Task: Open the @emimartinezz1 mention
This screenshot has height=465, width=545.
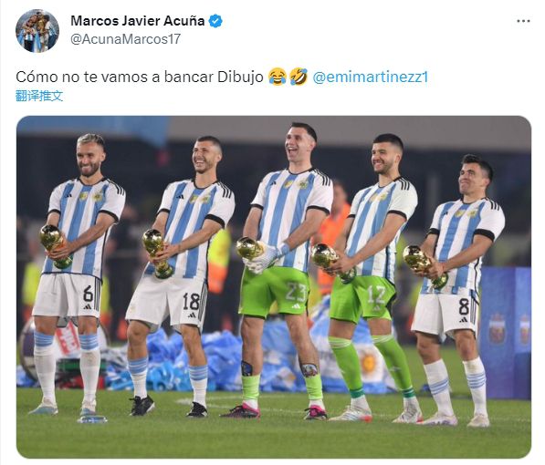Action: pos(371,77)
